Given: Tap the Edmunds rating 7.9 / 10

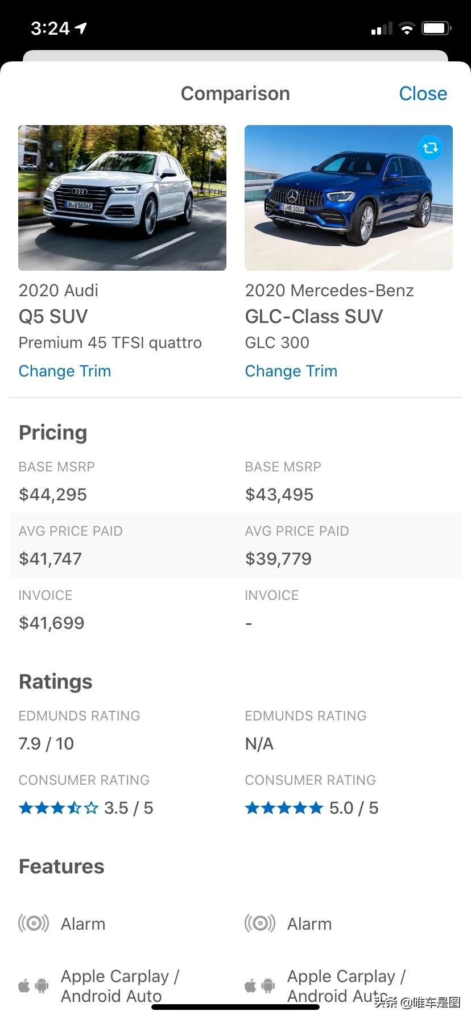Looking at the screenshot, I should (46, 744).
